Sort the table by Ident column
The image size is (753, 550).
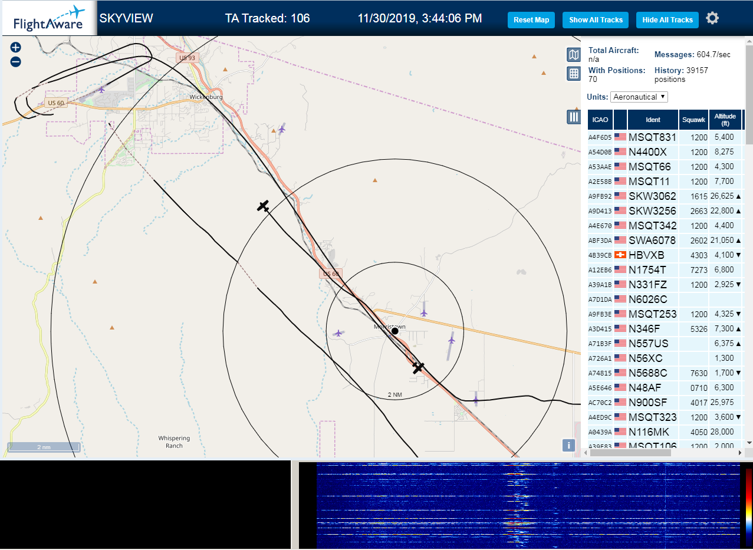[x=653, y=120]
